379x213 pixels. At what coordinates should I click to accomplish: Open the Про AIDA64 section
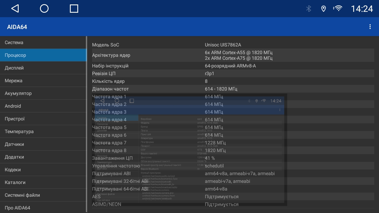click(43, 208)
